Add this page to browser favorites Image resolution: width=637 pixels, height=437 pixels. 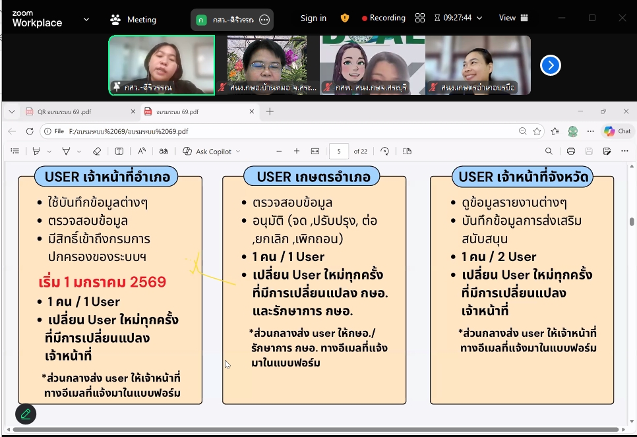click(x=537, y=131)
